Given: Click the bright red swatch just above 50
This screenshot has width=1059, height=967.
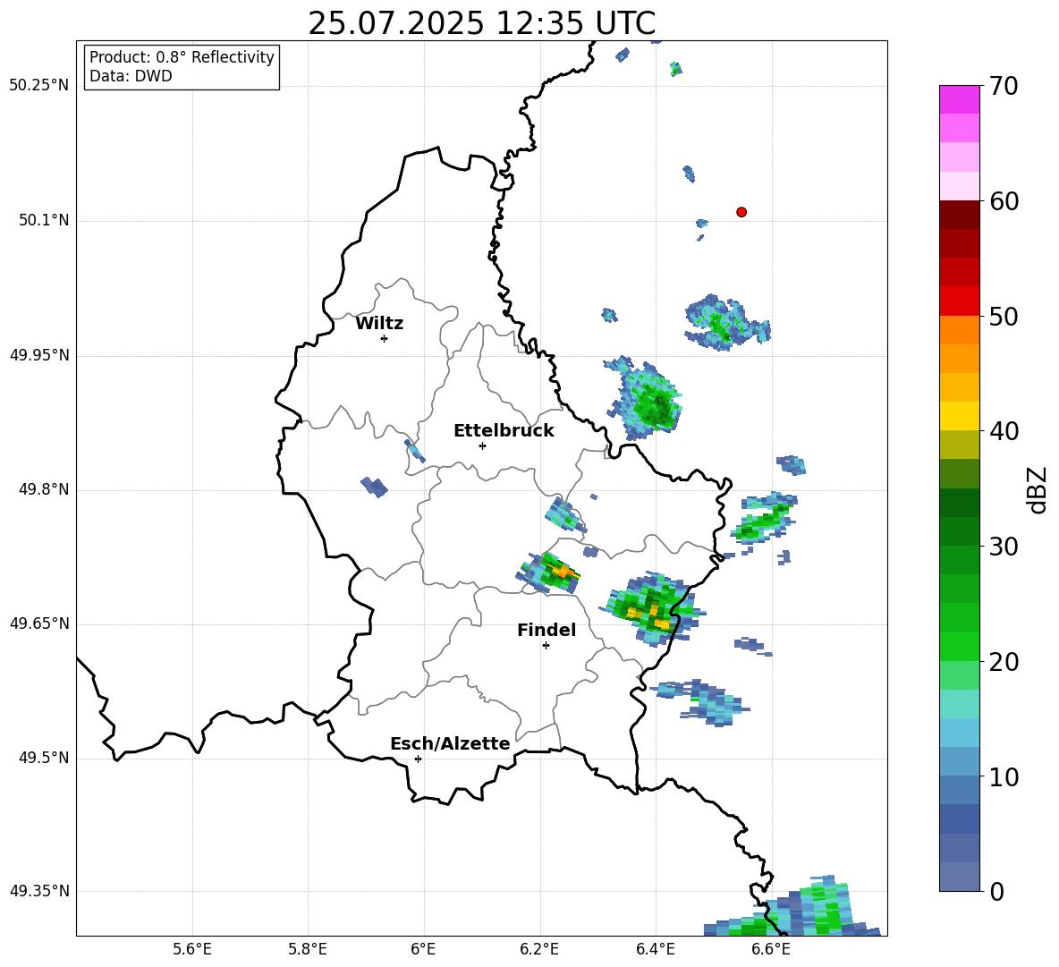Looking at the screenshot, I should pyautogui.click(x=959, y=301).
